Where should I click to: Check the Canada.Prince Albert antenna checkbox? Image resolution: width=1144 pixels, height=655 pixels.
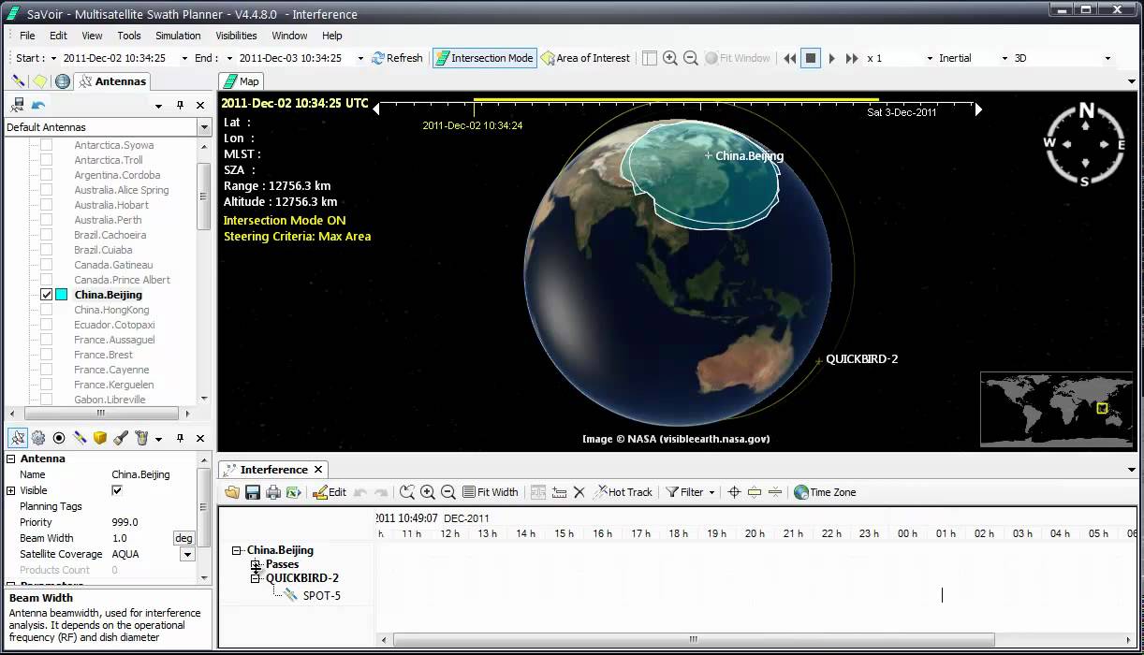click(x=46, y=280)
